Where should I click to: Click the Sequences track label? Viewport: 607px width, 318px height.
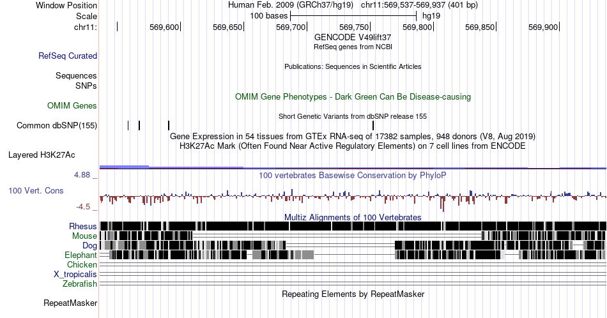pyautogui.click(x=76, y=75)
